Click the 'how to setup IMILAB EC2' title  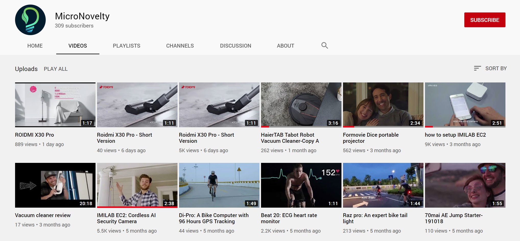point(455,135)
